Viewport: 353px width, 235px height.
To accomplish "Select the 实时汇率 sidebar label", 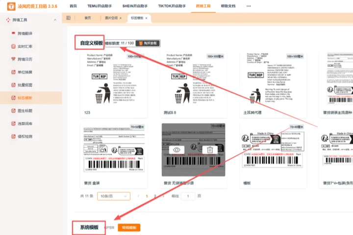I will pyautogui.click(x=25, y=47).
